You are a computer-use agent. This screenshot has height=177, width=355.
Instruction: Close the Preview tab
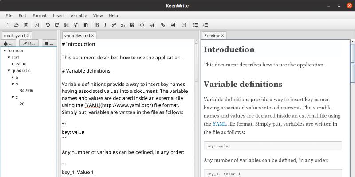click(223, 35)
